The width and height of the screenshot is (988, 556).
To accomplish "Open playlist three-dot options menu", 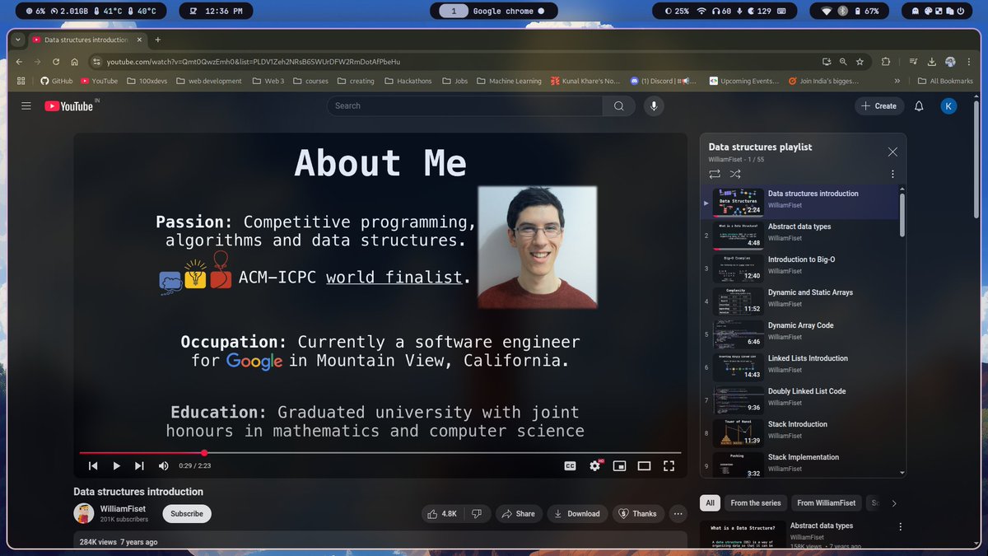I will coord(892,174).
